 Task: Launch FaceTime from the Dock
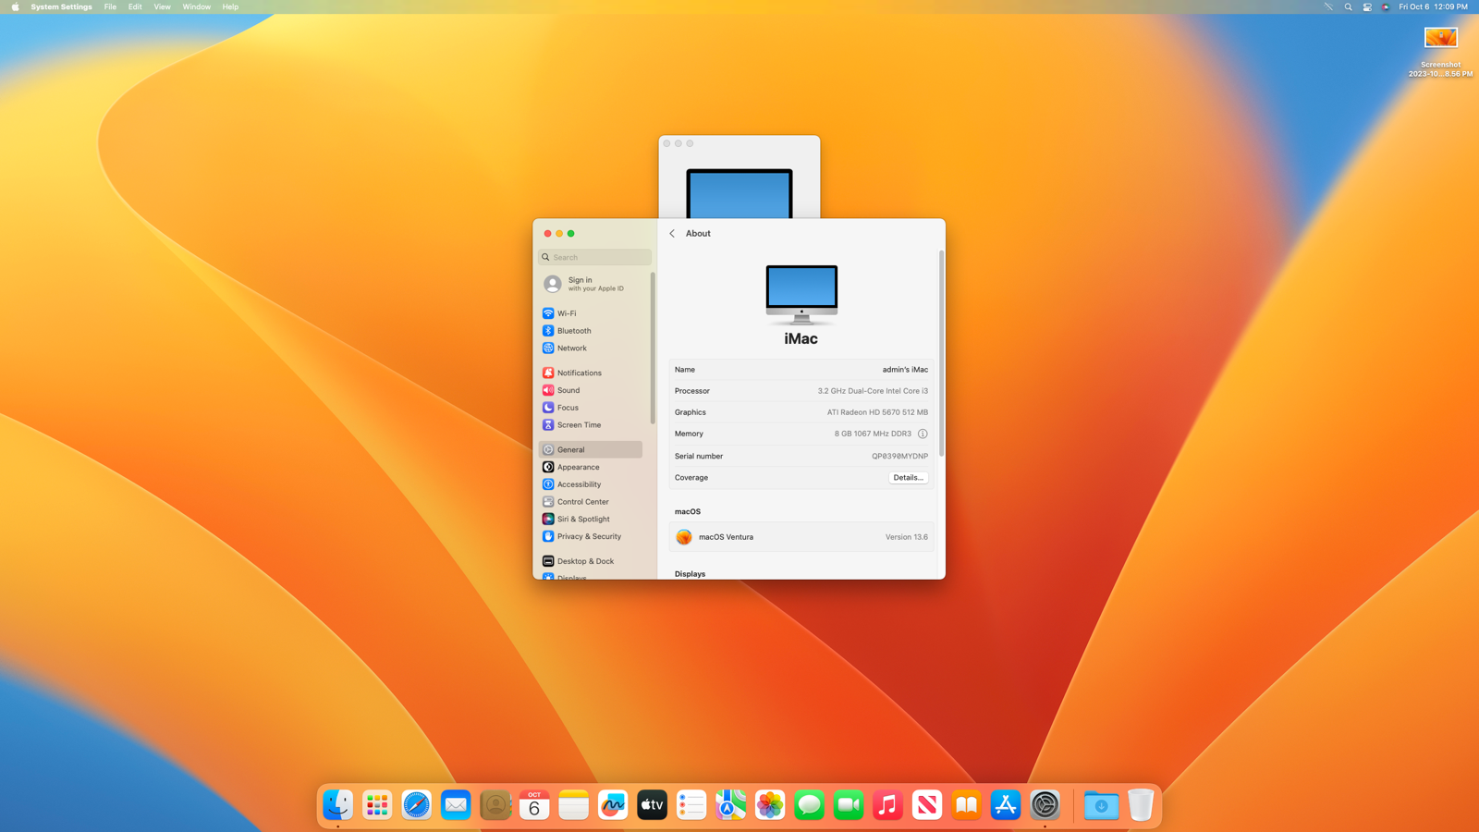point(849,805)
